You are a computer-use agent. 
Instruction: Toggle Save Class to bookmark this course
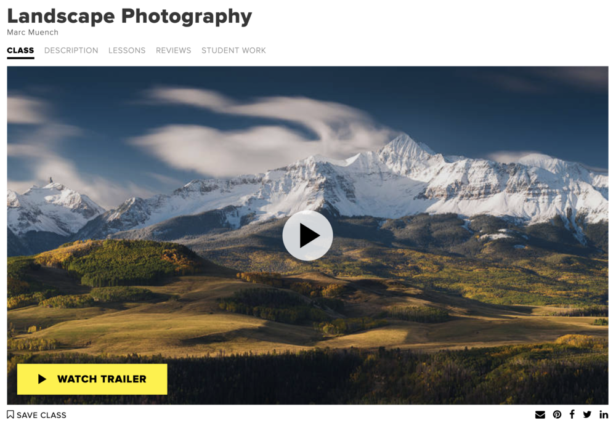pyautogui.click(x=37, y=415)
